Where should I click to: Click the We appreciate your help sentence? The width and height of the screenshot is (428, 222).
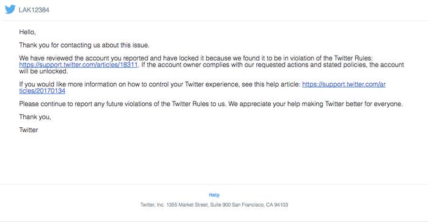[315, 104]
